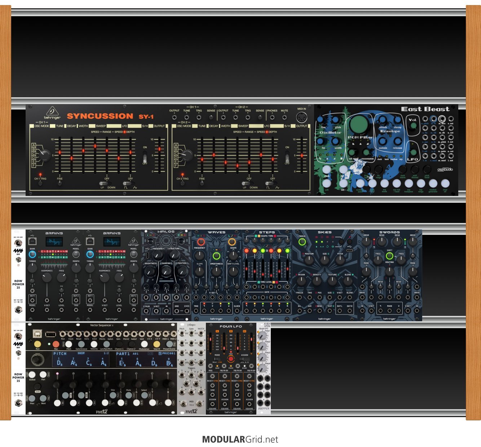Click the Syncussion CH 1 OSC MODE selector knob

[45, 155]
